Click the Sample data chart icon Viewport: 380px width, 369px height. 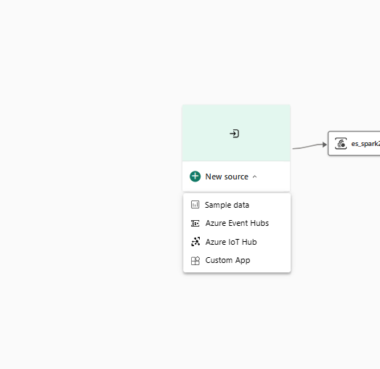coord(195,205)
